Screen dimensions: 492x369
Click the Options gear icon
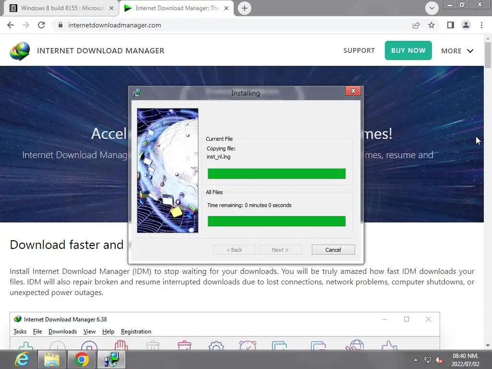coord(216,345)
